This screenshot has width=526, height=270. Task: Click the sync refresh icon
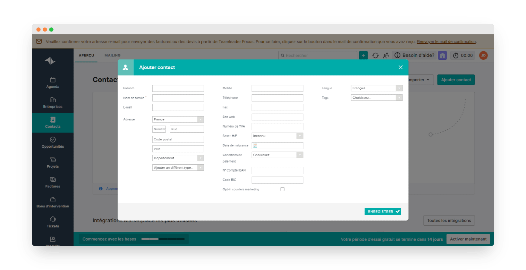[x=376, y=56]
